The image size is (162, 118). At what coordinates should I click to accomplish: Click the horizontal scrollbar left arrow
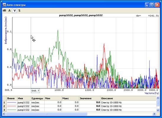(4, 114)
